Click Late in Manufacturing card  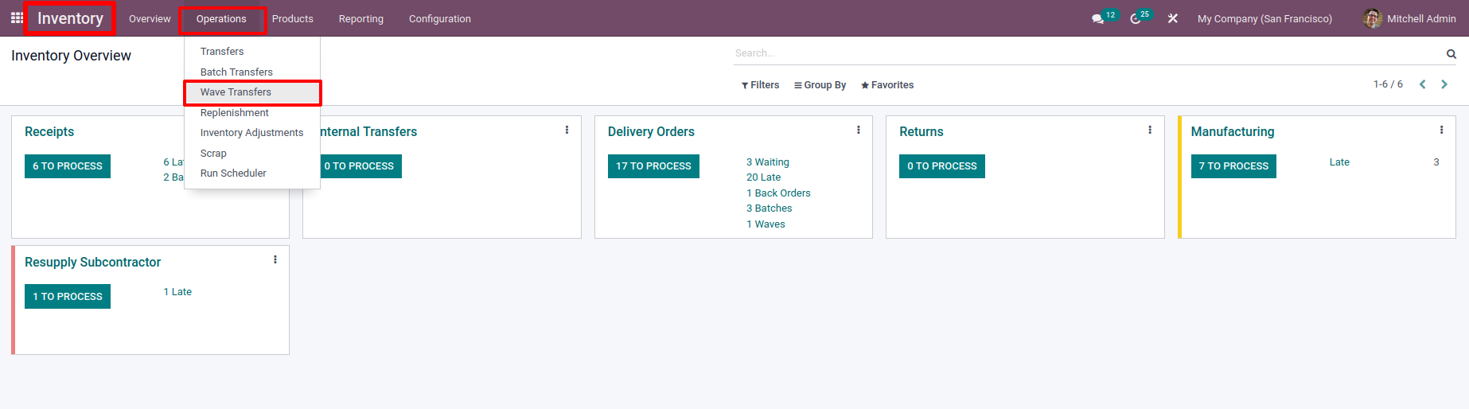[1339, 162]
